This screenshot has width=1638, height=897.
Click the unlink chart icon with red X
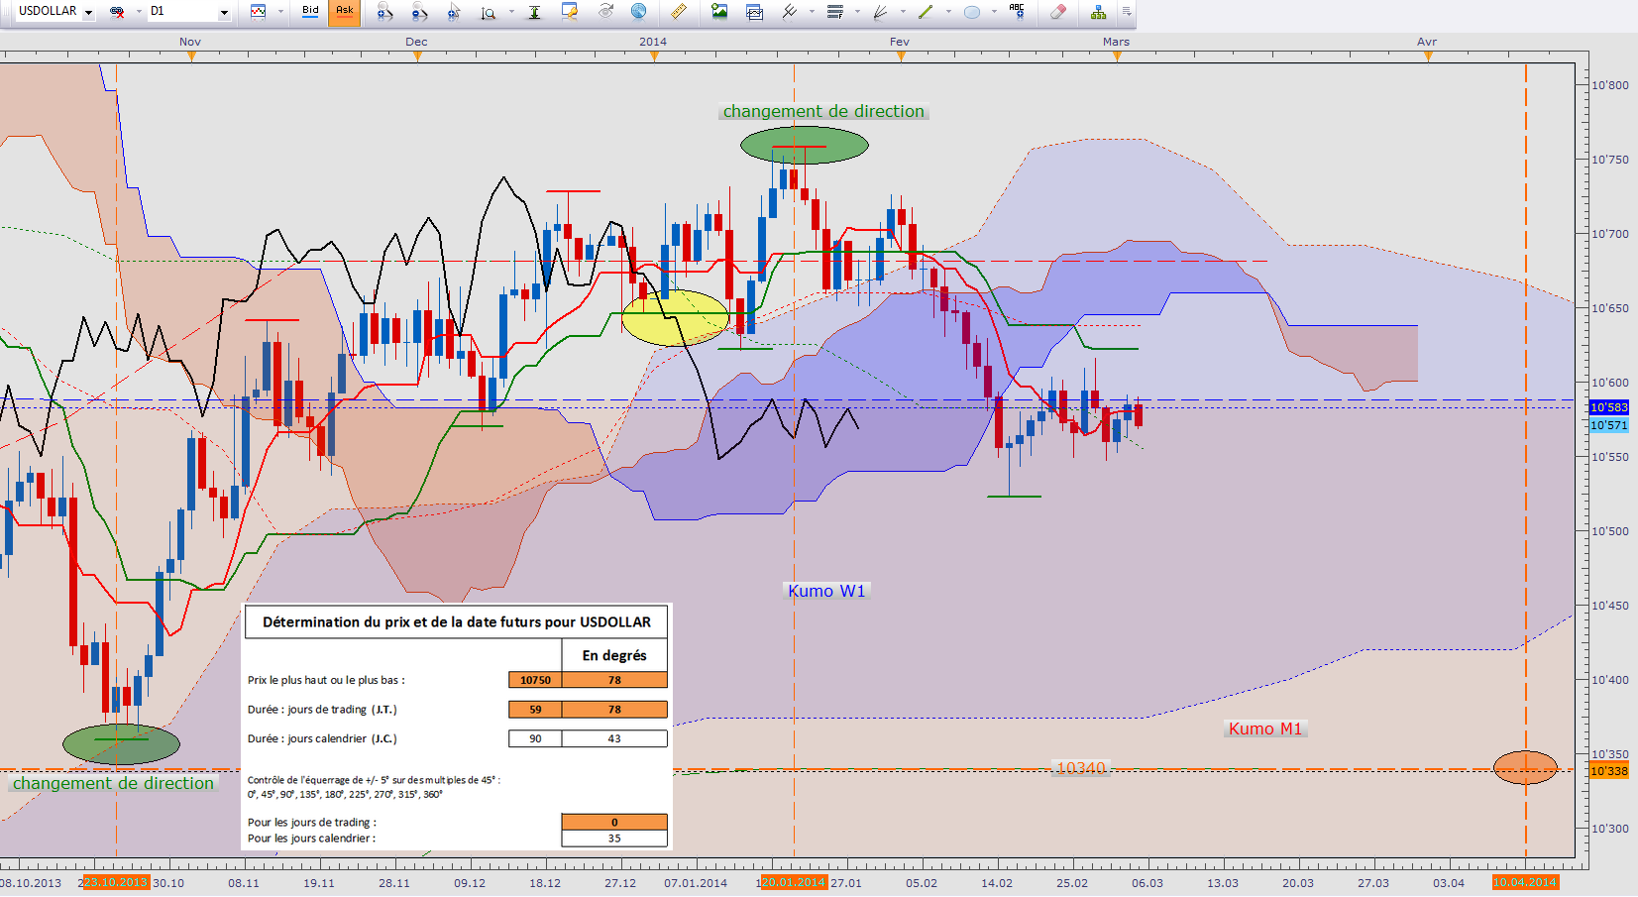tap(117, 12)
